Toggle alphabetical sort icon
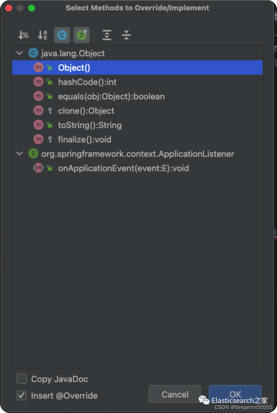The height and width of the screenshot is (413, 277). (x=43, y=35)
